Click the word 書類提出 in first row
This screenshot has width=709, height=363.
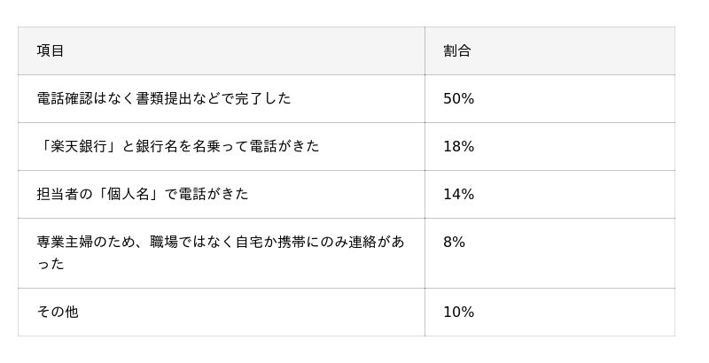[x=164, y=98]
